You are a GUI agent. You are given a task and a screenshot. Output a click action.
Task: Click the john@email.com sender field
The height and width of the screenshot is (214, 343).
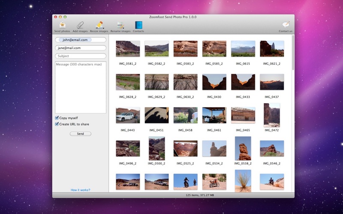click(x=81, y=40)
